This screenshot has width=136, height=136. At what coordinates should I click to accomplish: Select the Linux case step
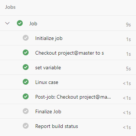coord(68,82)
